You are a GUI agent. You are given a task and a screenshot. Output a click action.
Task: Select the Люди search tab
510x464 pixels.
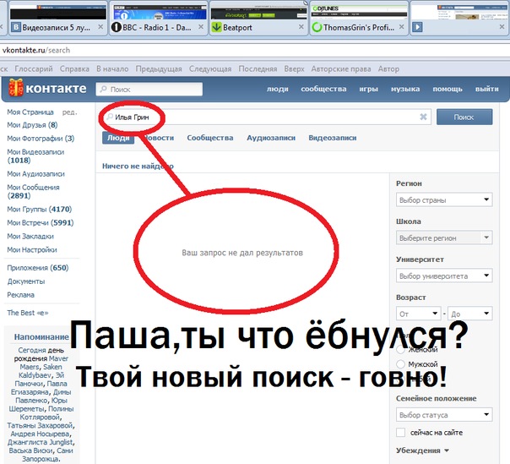[118, 138]
